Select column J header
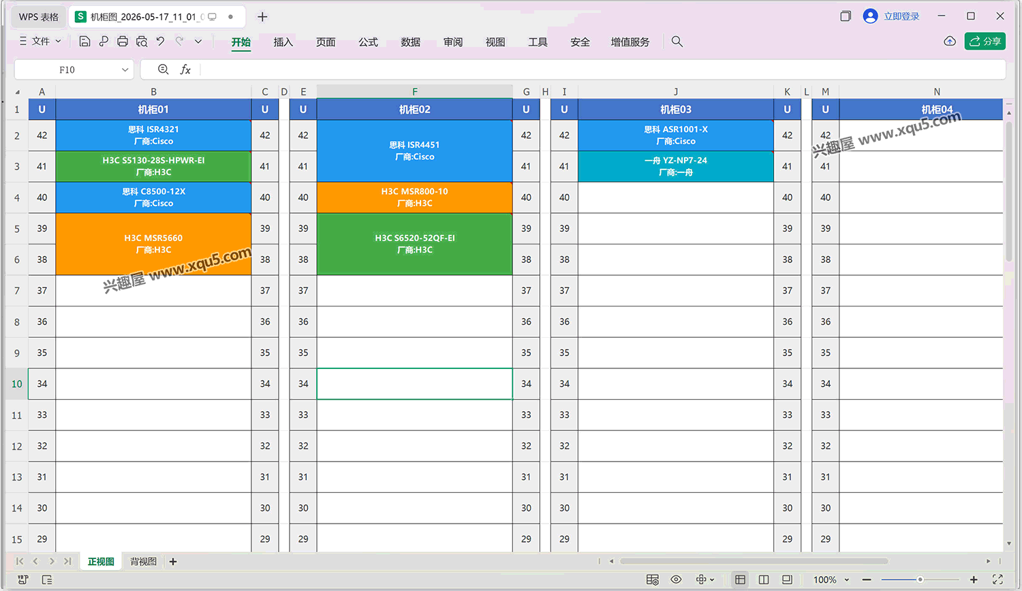 pyautogui.click(x=676, y=92)
